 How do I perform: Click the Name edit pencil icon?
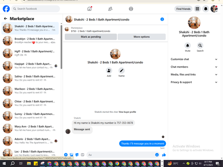click(x=121, y=70)
